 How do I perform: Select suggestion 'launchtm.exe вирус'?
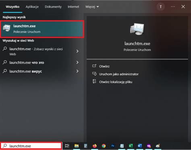(25, 71)
